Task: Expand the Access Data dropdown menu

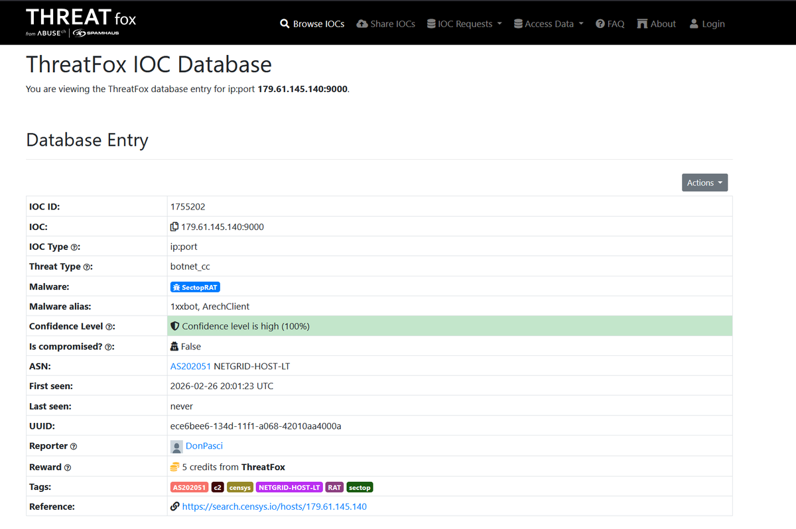Action: coord(549,24)
